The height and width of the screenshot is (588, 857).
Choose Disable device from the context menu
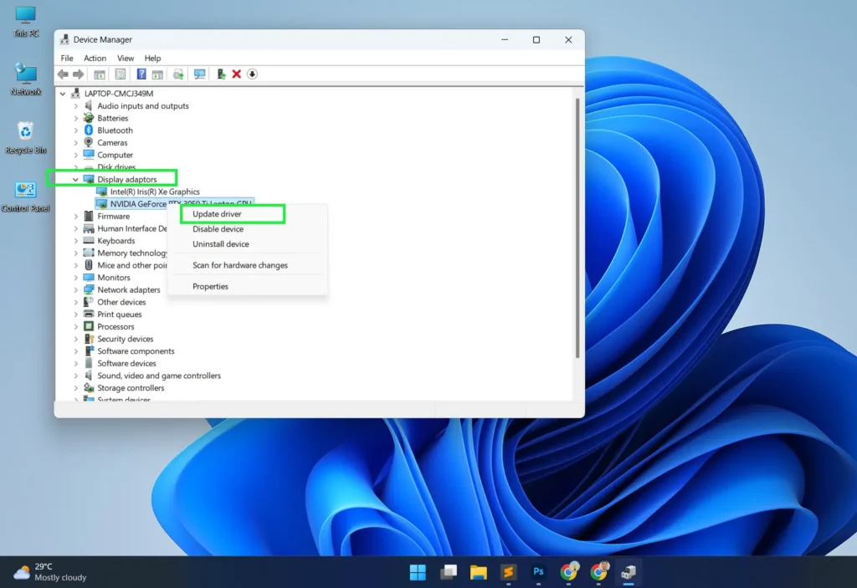coord(218,228)
